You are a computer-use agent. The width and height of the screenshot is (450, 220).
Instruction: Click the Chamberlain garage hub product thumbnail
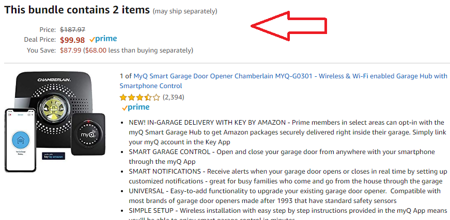(55, 122)
